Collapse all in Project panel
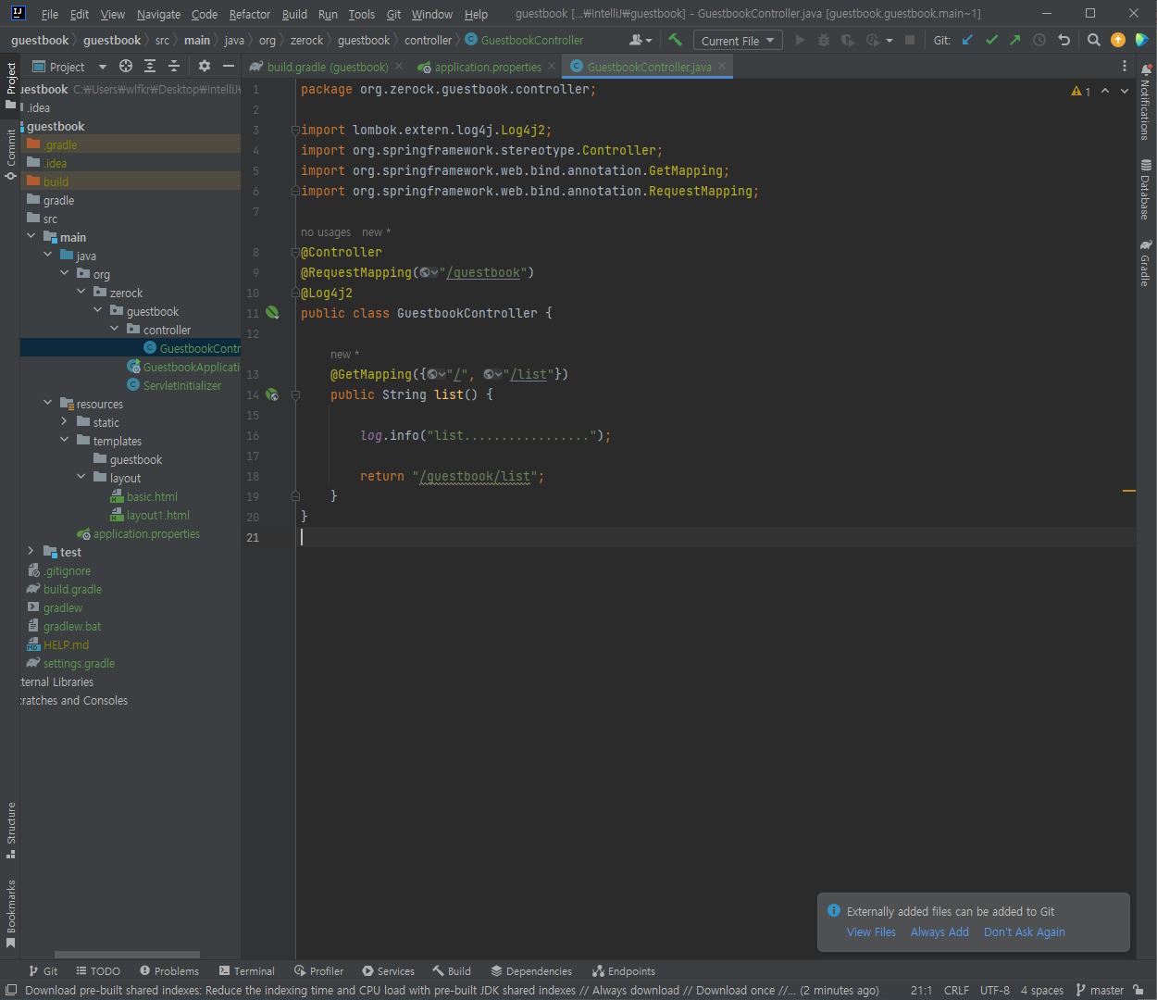The image size is (1157, 1000). [174, 67]
